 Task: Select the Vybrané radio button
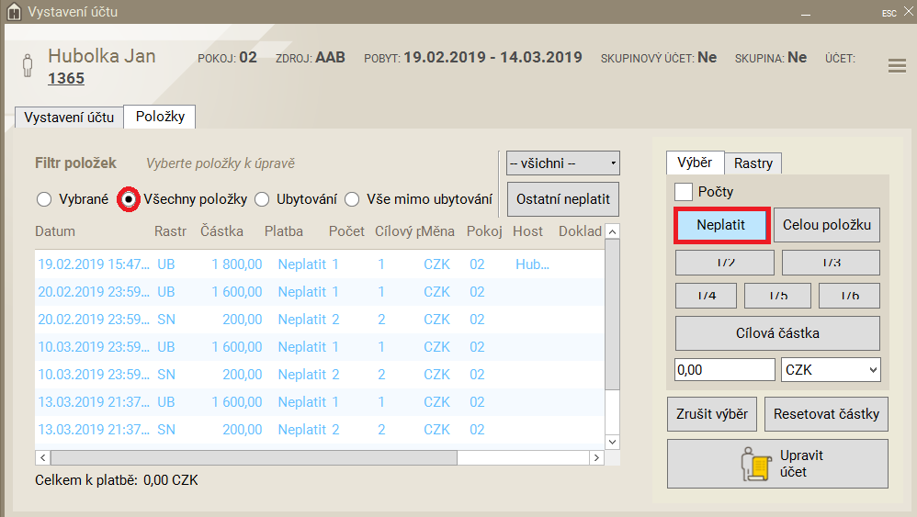[x=44, y=199]
